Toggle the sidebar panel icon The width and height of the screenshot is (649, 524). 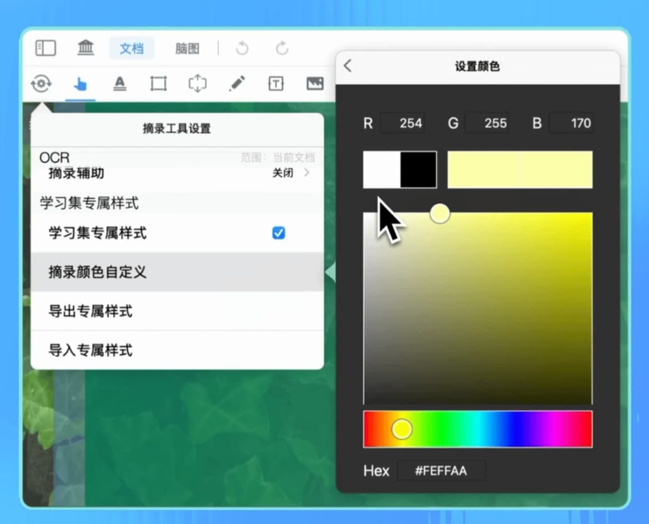point(45,48)
